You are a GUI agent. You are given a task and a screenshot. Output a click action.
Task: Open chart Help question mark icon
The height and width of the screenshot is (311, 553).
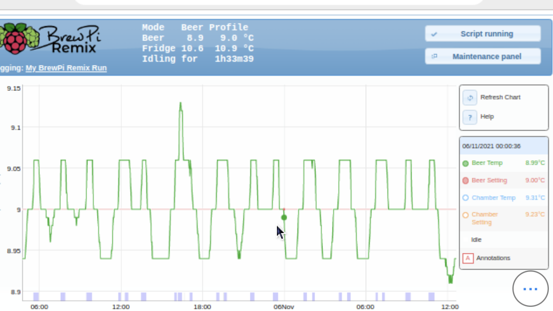point(470,117)
